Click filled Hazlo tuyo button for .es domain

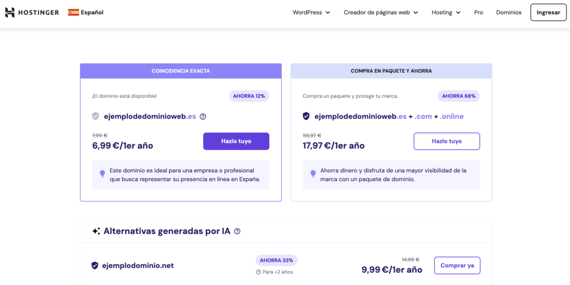[236, 141]
